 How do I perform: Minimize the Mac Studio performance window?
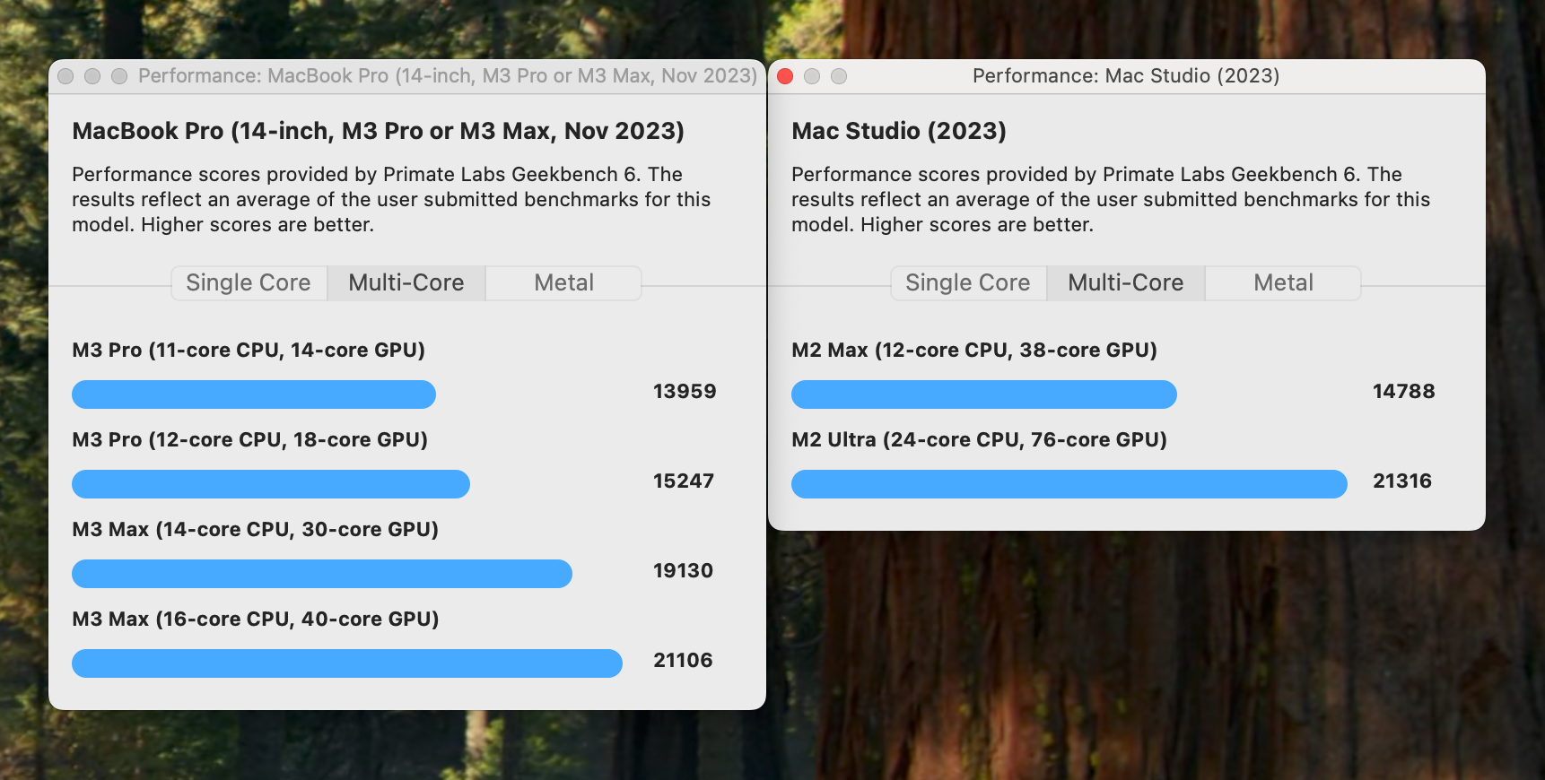point(812,76)
